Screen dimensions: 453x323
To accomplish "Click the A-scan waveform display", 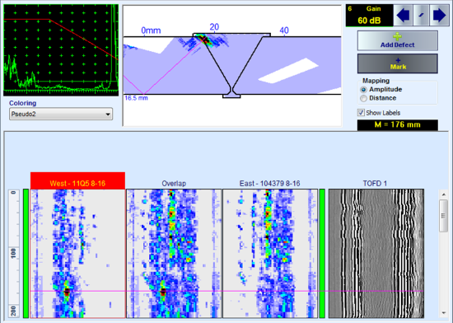I will [x=61, y=50].
